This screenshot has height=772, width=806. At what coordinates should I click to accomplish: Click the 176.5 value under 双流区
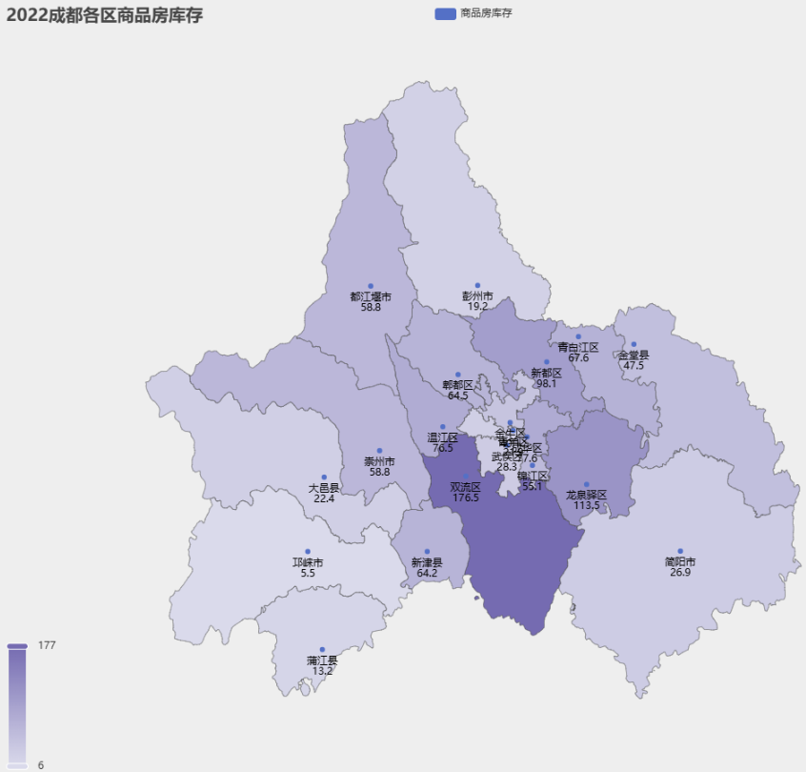[466, 498]
